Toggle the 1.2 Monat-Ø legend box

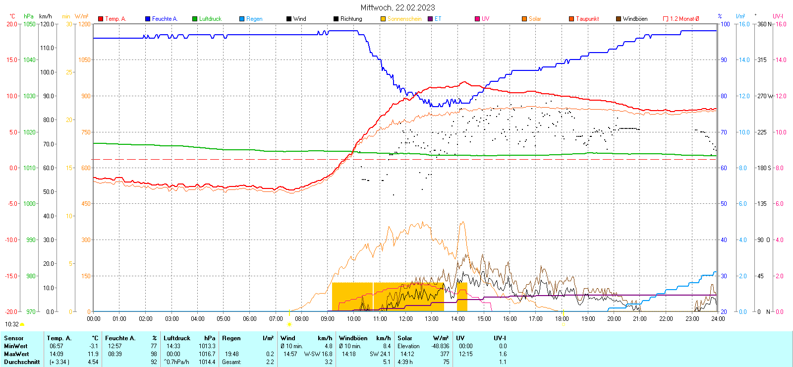666,19
